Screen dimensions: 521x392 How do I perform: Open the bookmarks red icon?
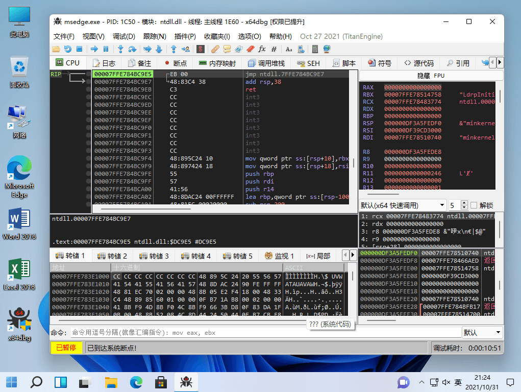(x=251, y=49)
